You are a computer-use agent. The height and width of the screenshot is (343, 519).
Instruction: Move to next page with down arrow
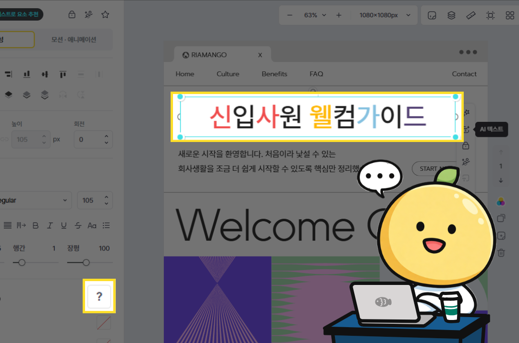(501, 180)
